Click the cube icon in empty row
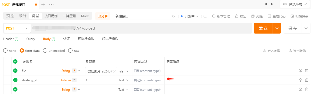311x102 pixels. click(x=300, y=89)
